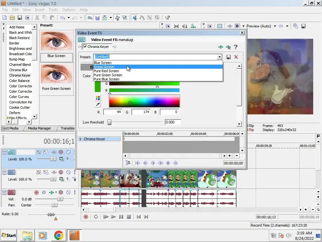Arm audio track 3 for record
The image size is (322, 242).
[x=36, y=193]
